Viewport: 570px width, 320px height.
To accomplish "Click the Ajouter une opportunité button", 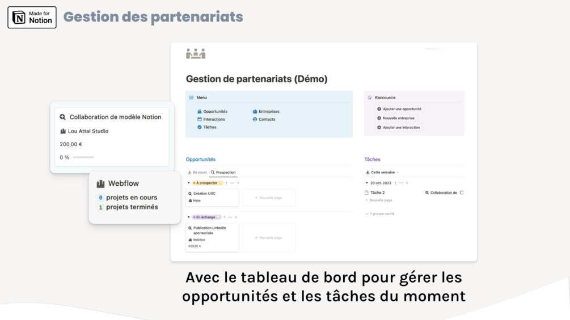I will [400, 109].
